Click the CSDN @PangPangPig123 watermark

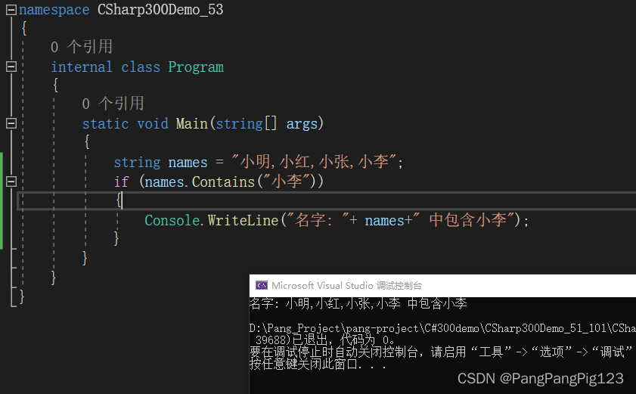(540, 378)
